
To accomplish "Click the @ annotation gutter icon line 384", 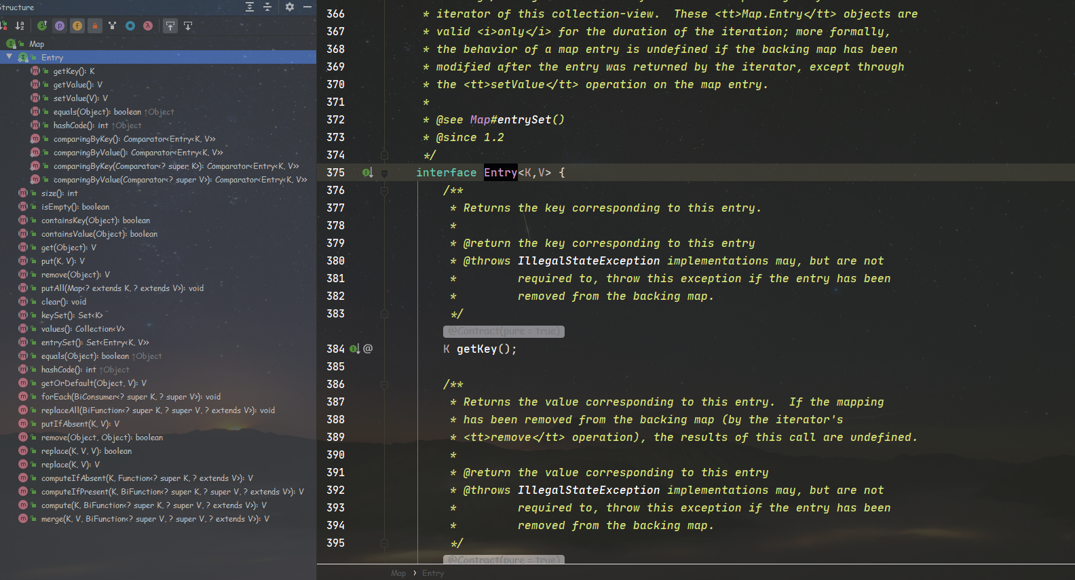I will point(368,349).
